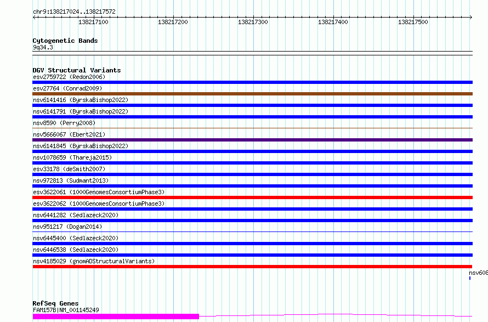
Task: Click the nsv6141791 (ByrskaBishop2022) label
Action: tap(81, 111)
